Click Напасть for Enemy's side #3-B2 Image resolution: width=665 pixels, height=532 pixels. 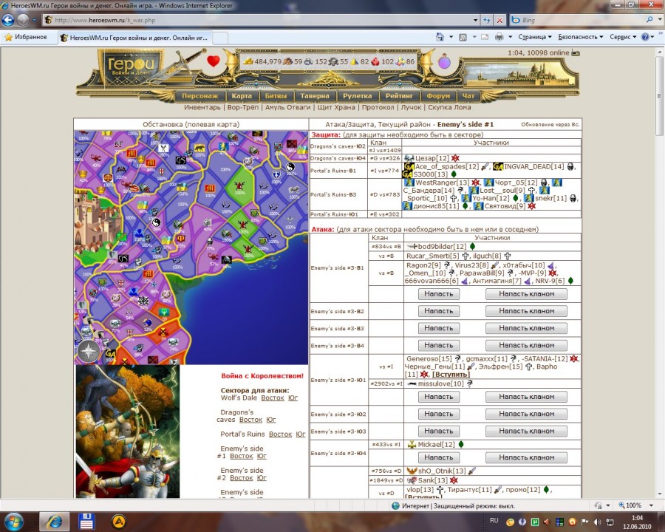point(438,311)
